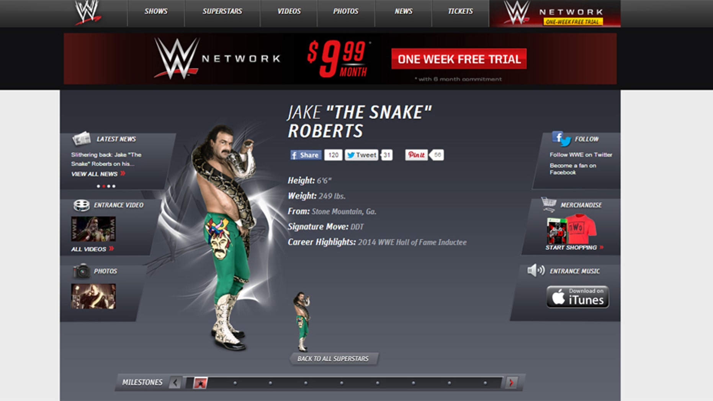Go to previous milestones with left arrow
713x401 pixels.
click(x=175, y=382)
